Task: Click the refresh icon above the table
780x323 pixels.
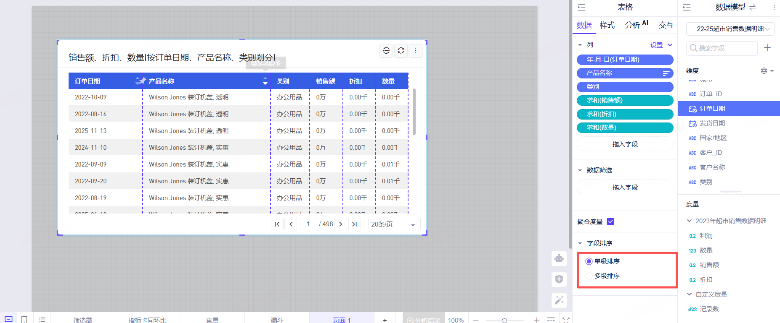Action: click(401, 50)
